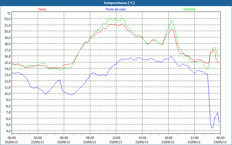Viewport: 232px width, 145px height.
Task: Select the red 'Temp.' legend label
Action: click(42, 9)
